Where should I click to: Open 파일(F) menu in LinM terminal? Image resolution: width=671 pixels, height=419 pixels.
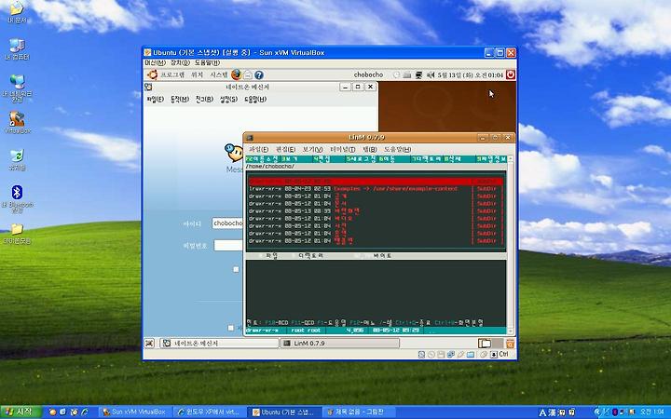(x=258, y=149)
